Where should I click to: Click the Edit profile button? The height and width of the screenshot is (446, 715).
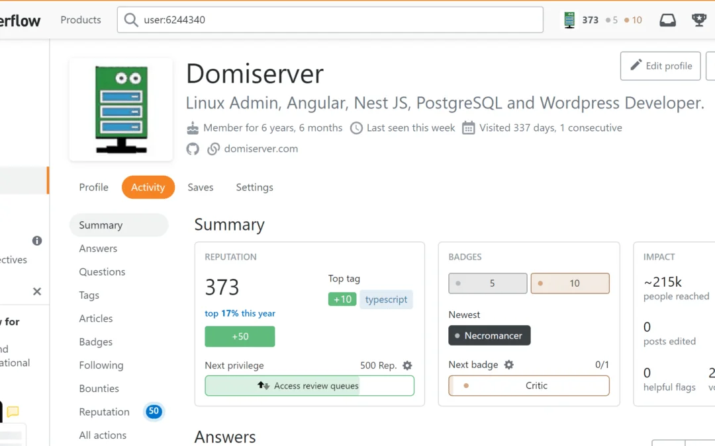click(660, 66)
